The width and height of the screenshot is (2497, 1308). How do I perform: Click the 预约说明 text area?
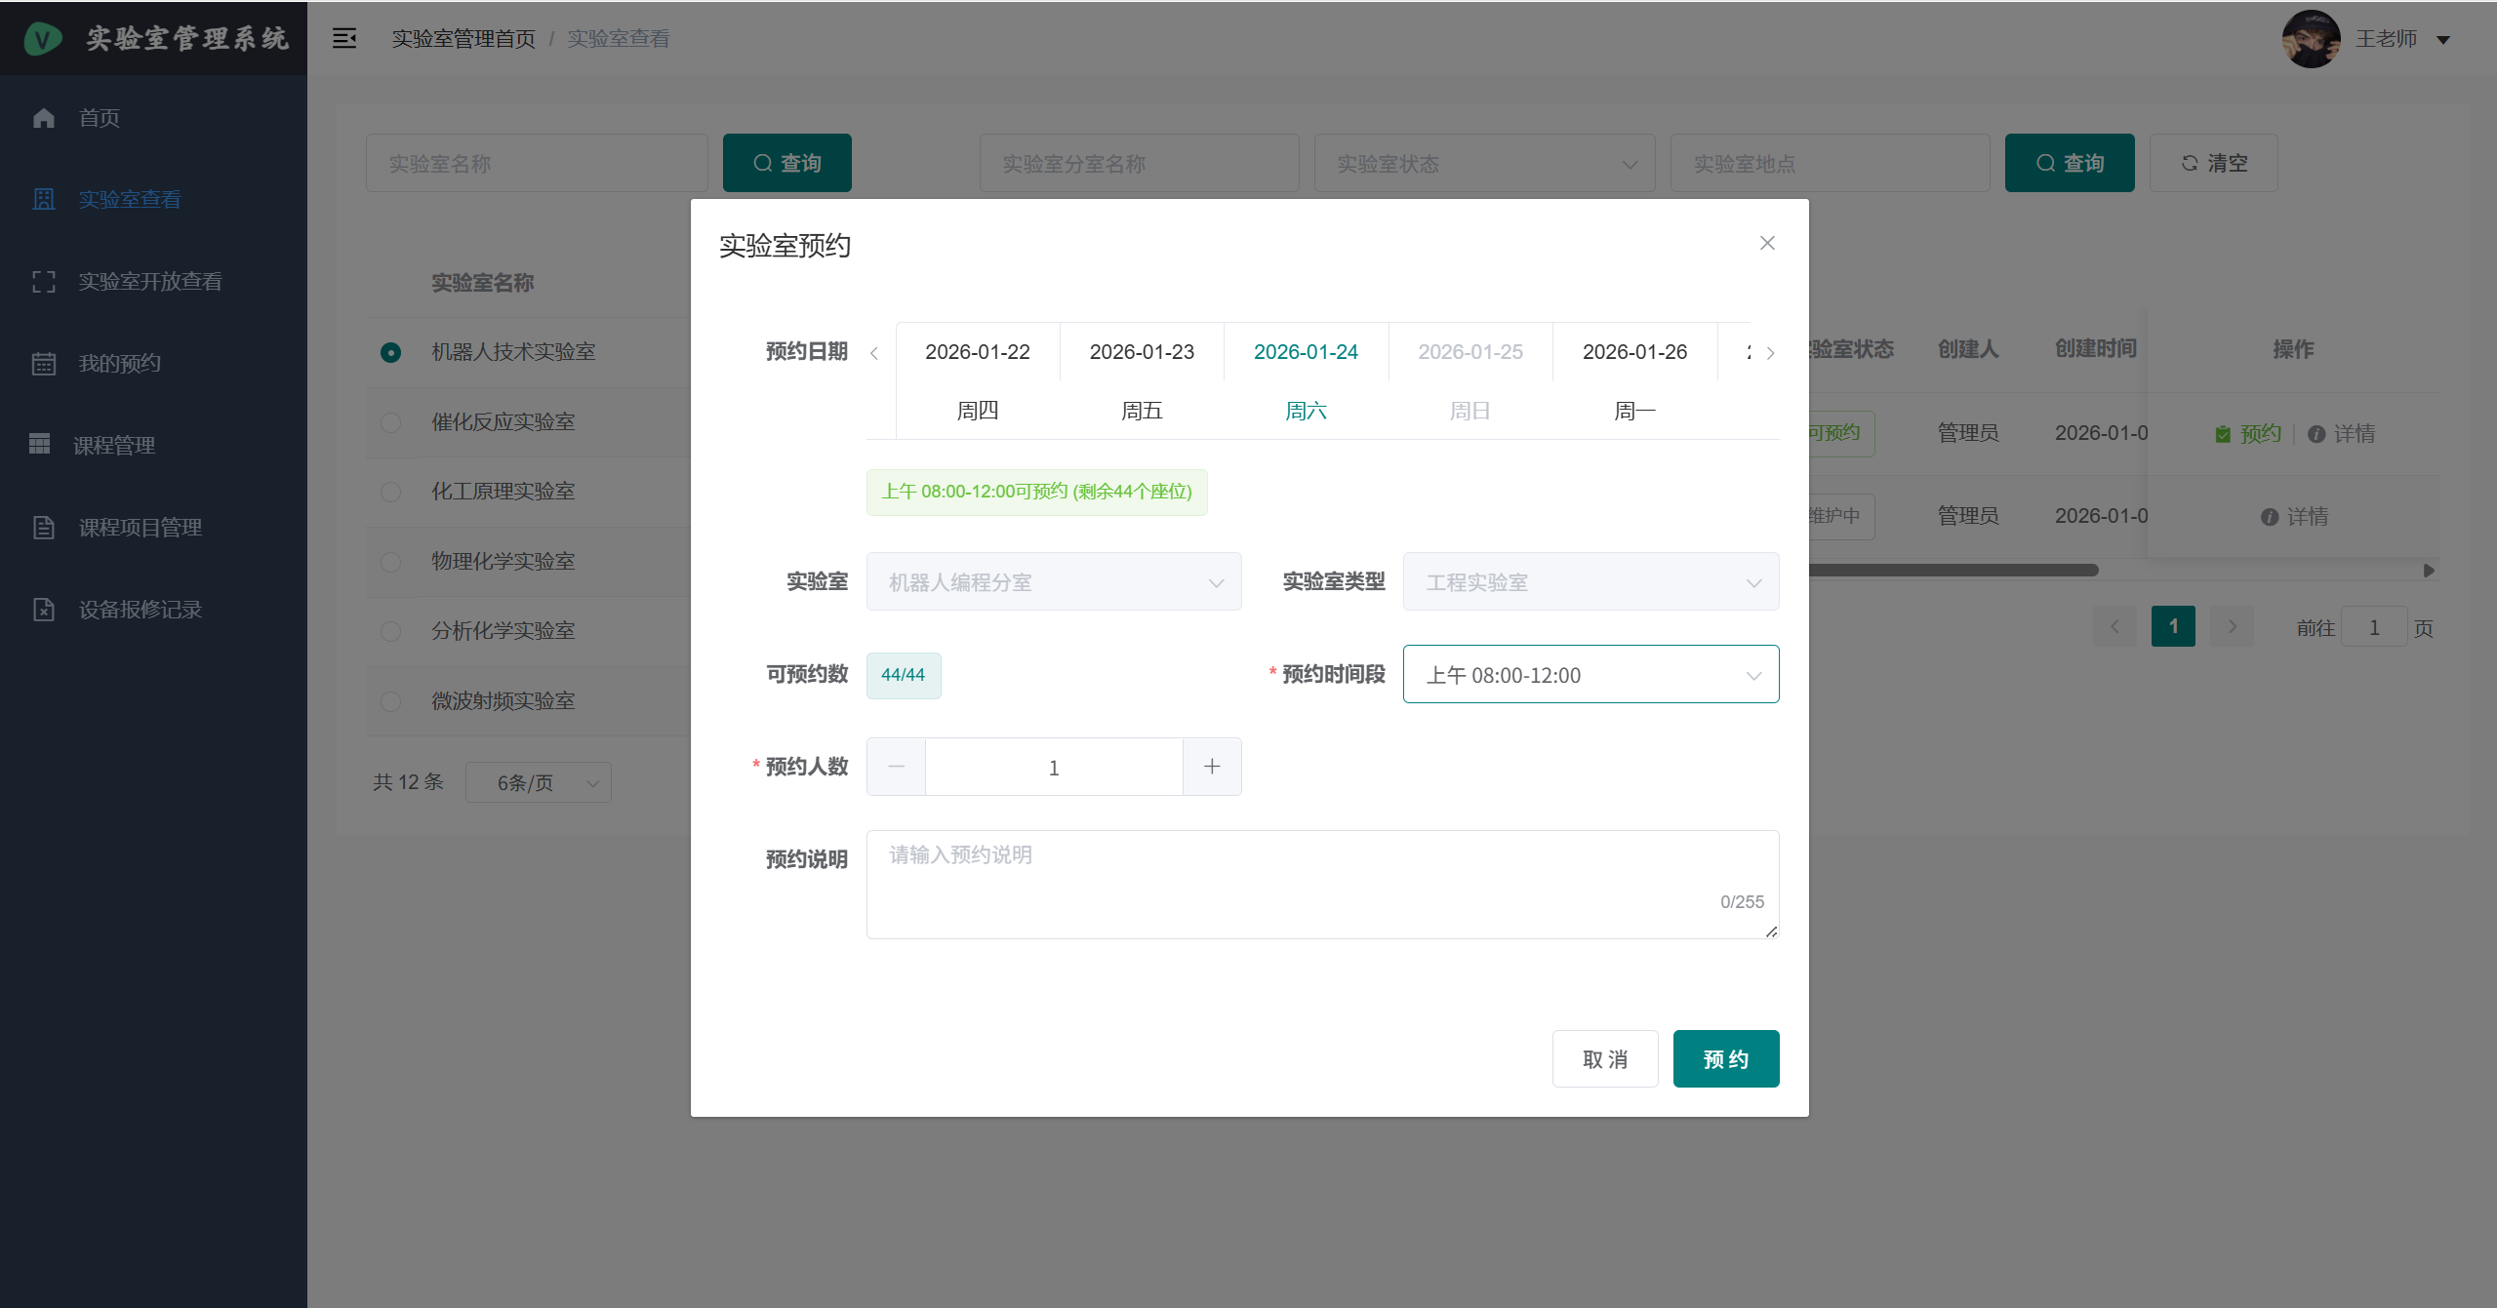[x=1321, y=884]
